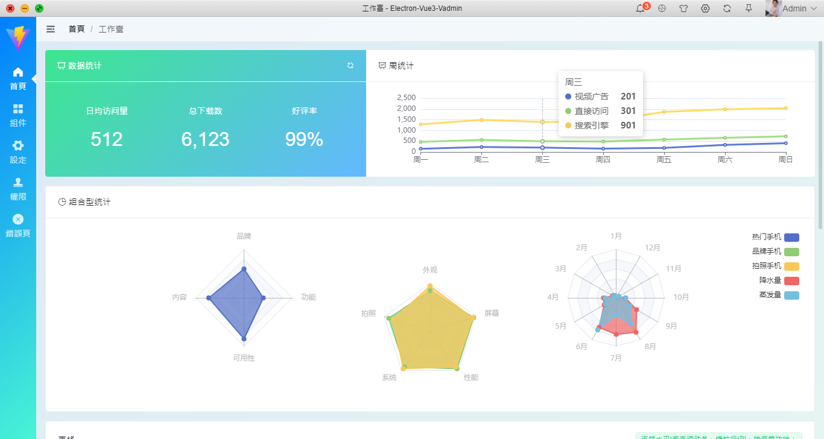Click the 拍照 radar axis label
Screen dimensions: 824x439
pyautogui.click(x=369, y=314)
